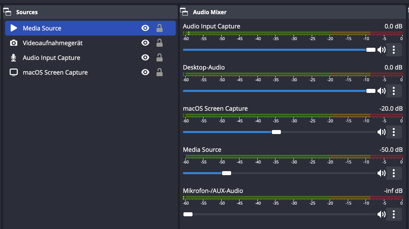Select the Audio Input Capture source row
Viewport: 409px width, 229px height.
pyautogui.click(x=90, y=58)
